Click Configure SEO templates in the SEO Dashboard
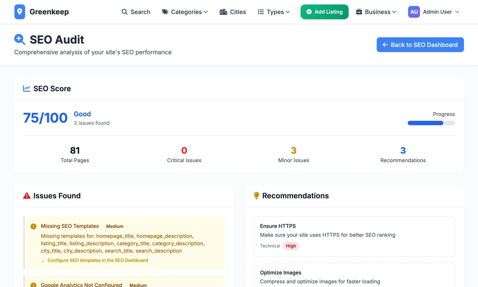The image size is (478, 287). point(98,260)
